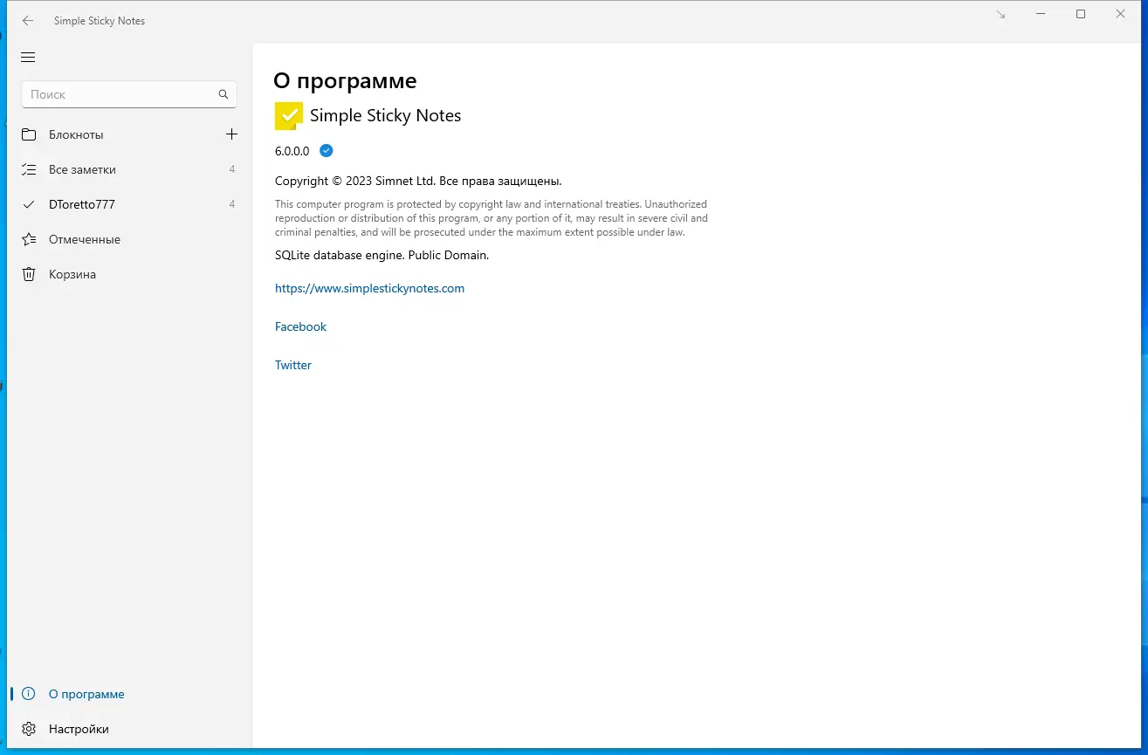Click the Все заметки count 4
Viewport: 1148px width, 755px height.
pos(232,169)
